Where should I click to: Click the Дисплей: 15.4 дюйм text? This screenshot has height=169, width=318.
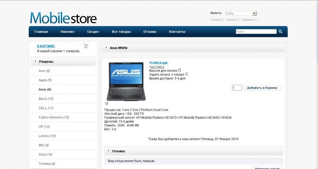[119, 122]
